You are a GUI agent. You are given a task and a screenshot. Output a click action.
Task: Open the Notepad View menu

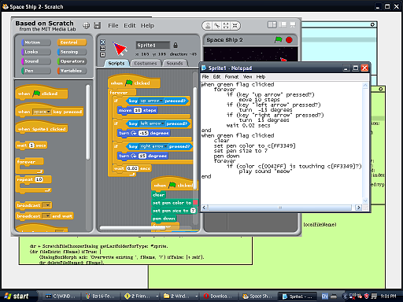point(247,77)
